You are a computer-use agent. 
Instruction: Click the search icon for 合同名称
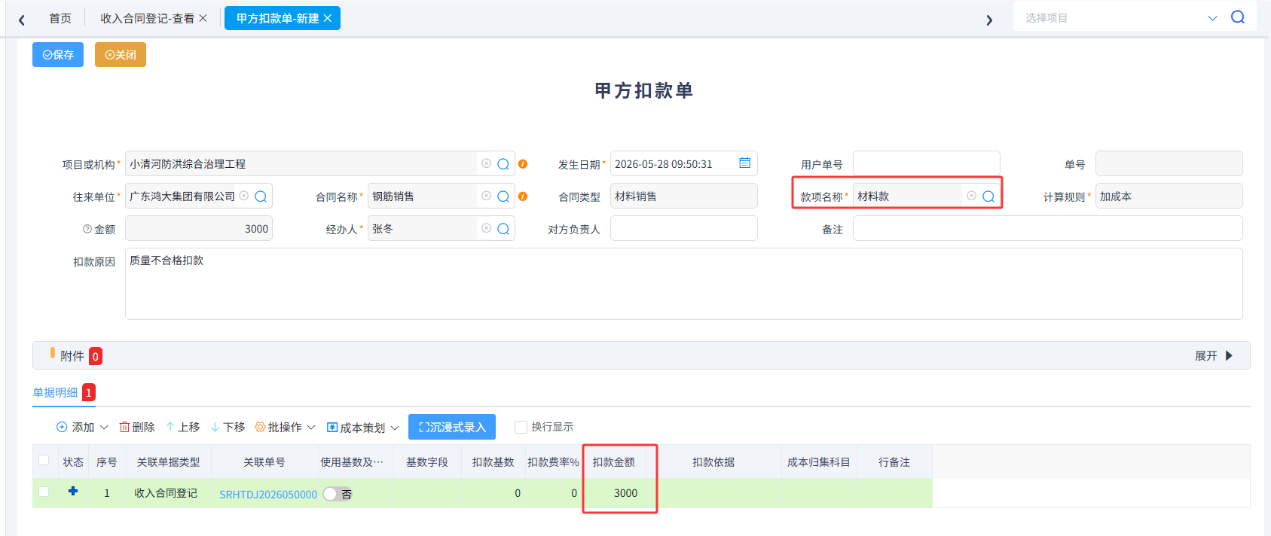point(503,196)
